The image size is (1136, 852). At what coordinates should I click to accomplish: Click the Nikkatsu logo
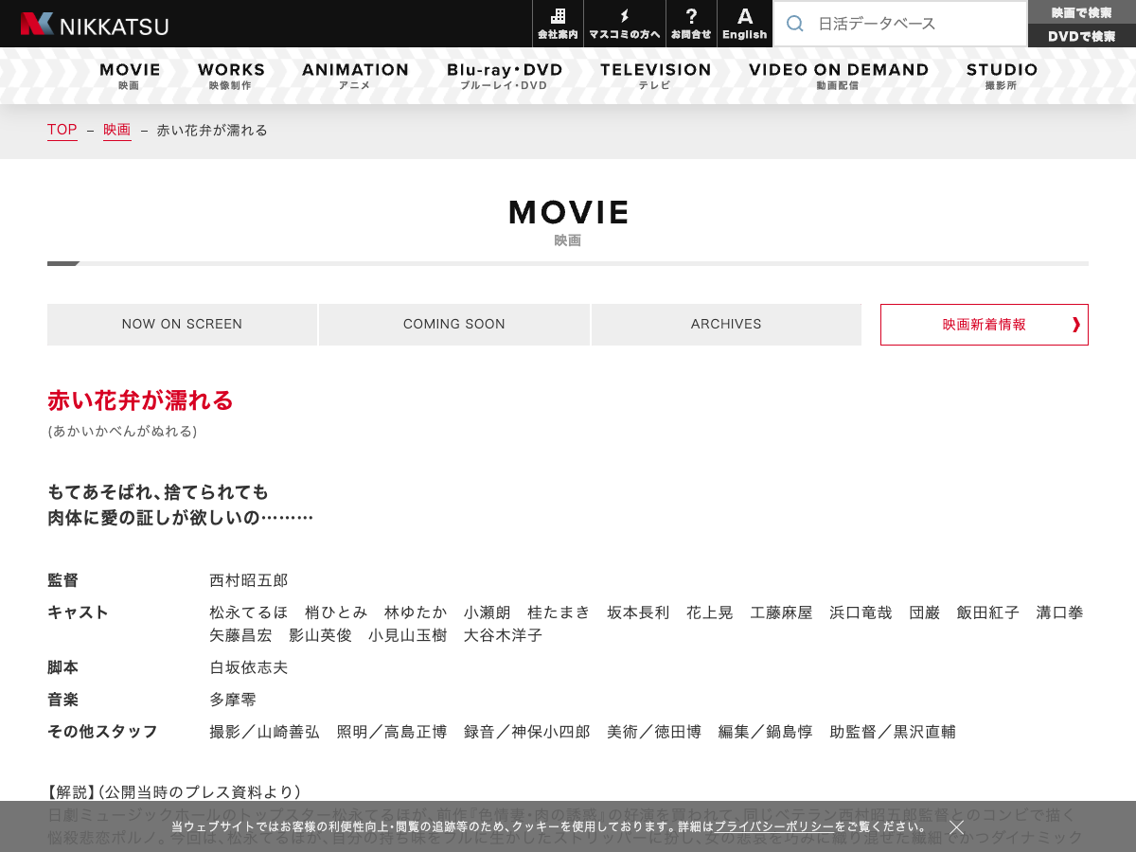(x=94, y=24)
